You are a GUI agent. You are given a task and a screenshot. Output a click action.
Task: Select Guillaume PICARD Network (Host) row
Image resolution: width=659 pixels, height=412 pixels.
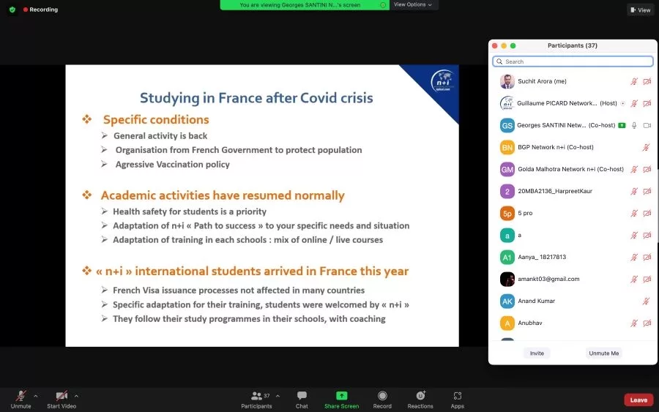[x=573, y=103]
